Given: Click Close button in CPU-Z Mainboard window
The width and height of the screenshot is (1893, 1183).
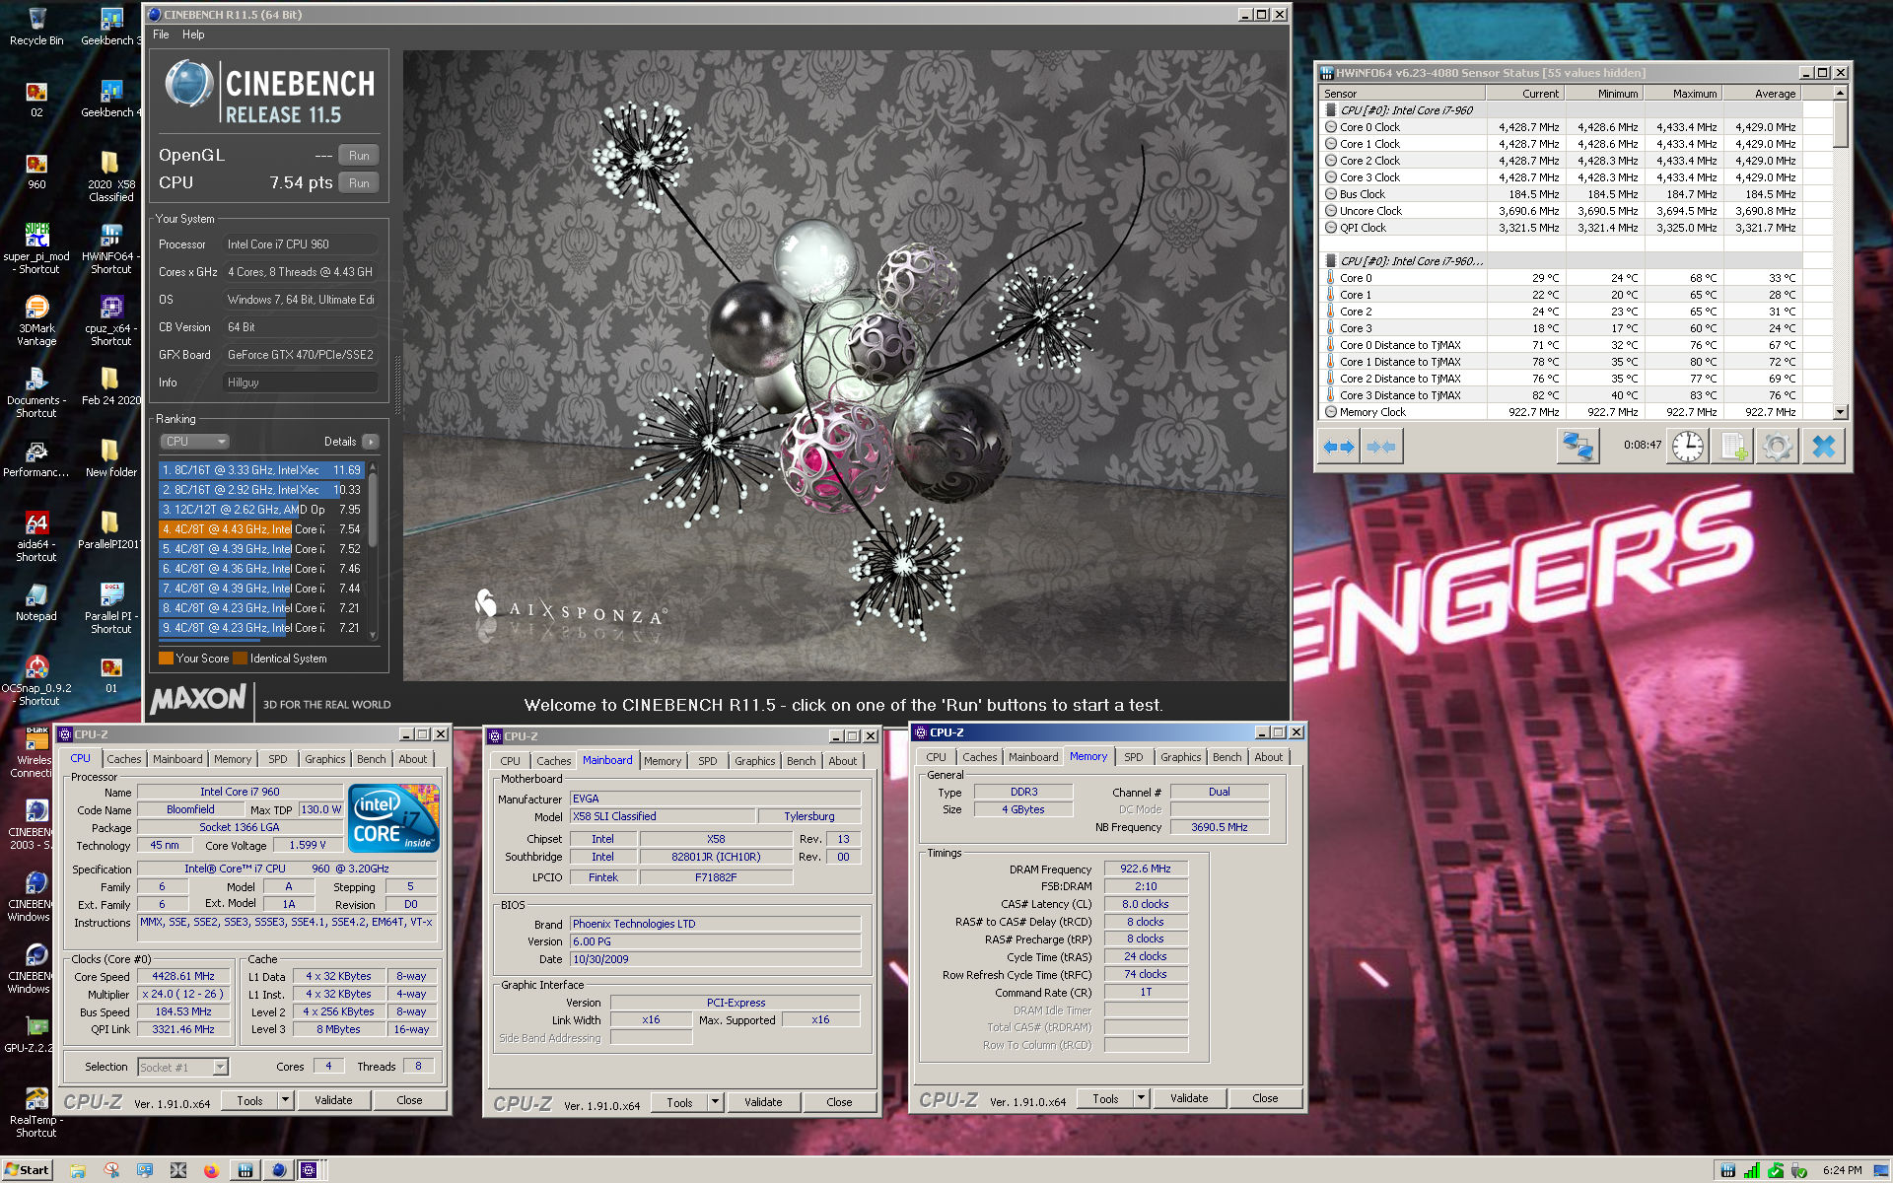Looking at the screenshot, I should (x=839, y=1102).
